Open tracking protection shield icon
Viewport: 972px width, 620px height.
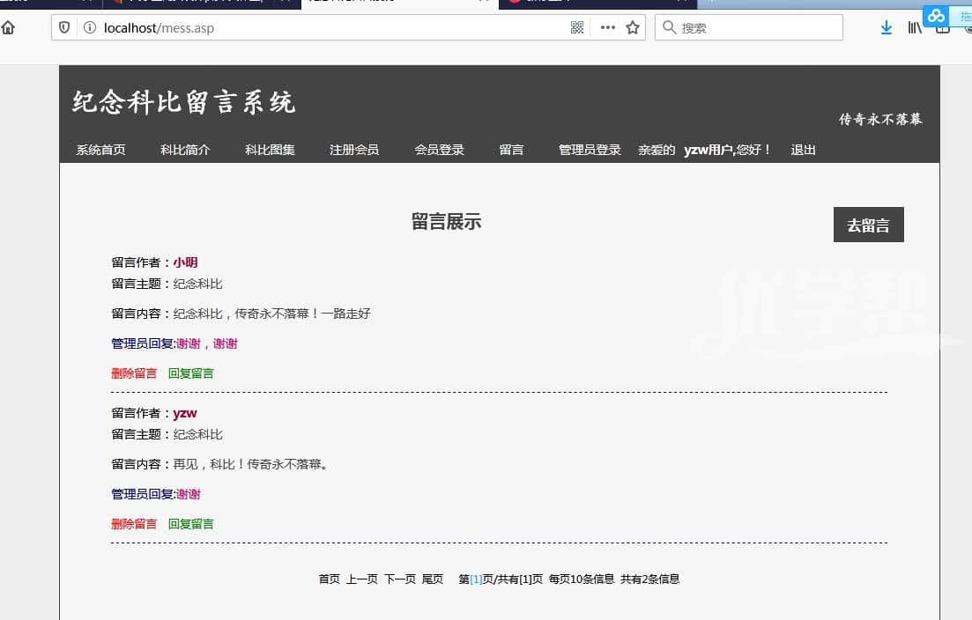click(64, 28)
